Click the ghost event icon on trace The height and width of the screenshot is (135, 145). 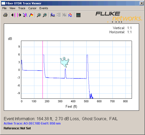[x=65, y=62]
